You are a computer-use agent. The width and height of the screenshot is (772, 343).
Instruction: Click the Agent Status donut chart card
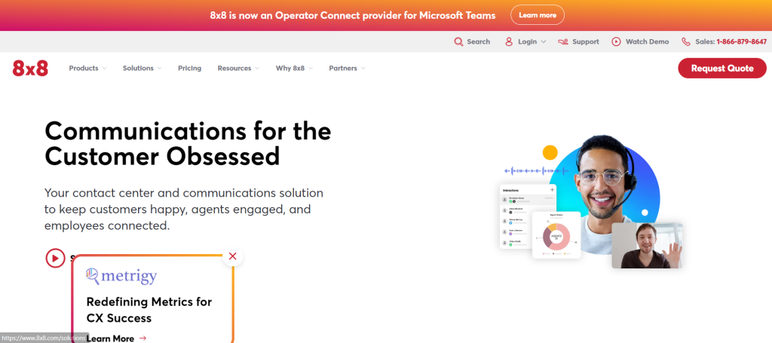pos(556,235)
